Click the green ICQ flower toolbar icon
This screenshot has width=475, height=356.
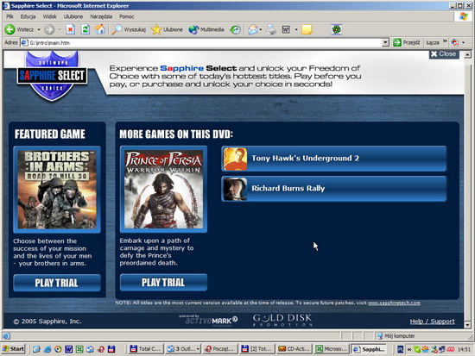coord(336,29)
